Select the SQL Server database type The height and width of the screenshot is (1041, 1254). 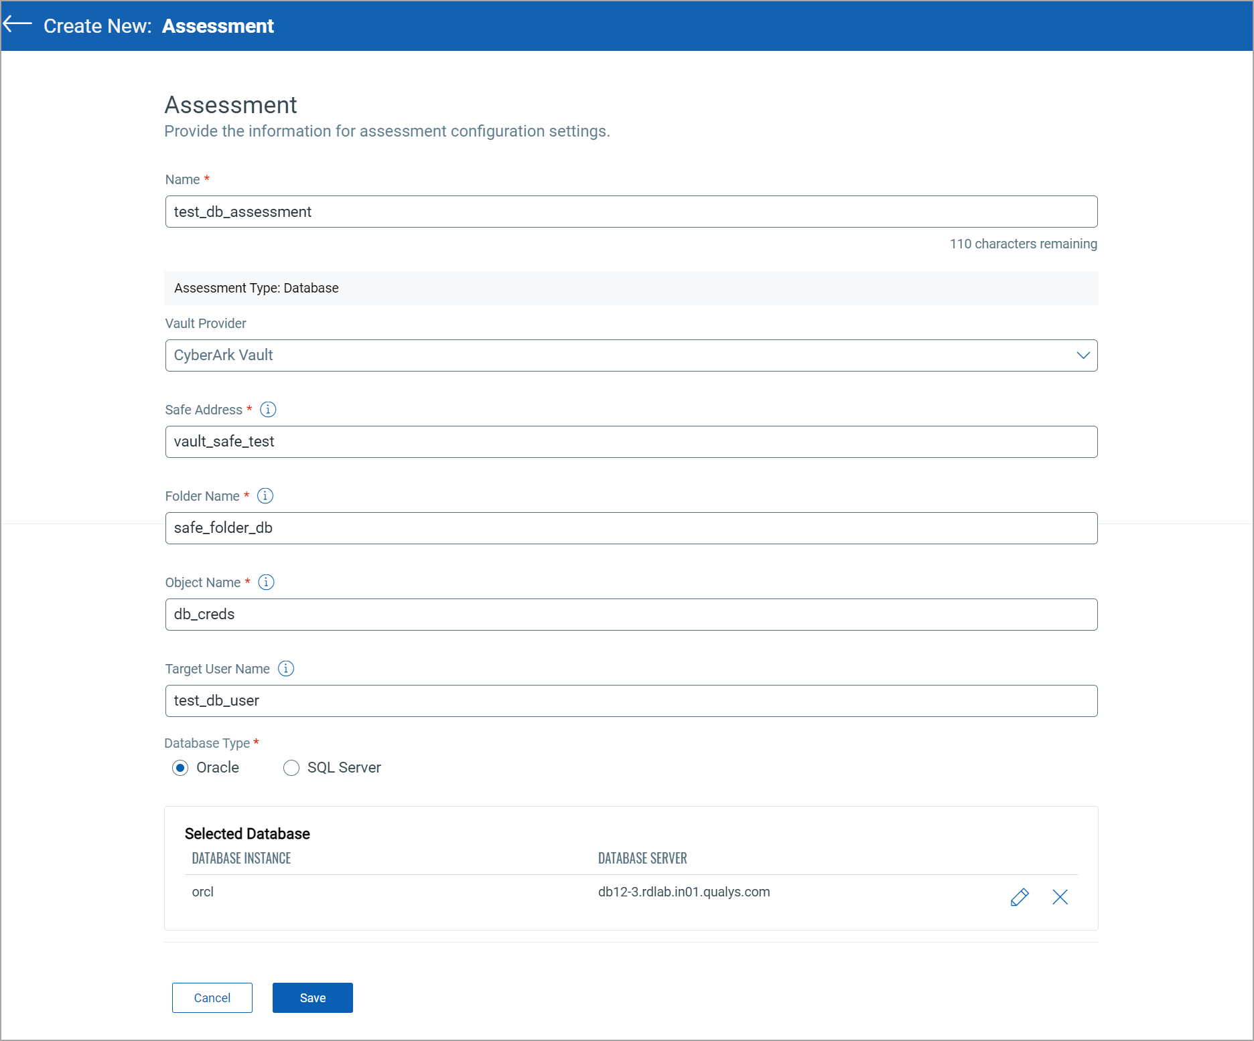tap(291, 768)
